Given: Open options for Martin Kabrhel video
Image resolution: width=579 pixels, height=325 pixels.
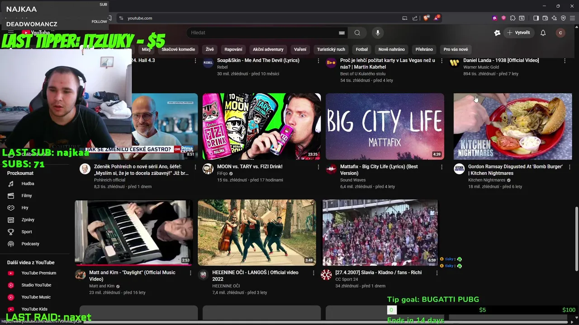Looking at the screenshot, I should [441, 60].
